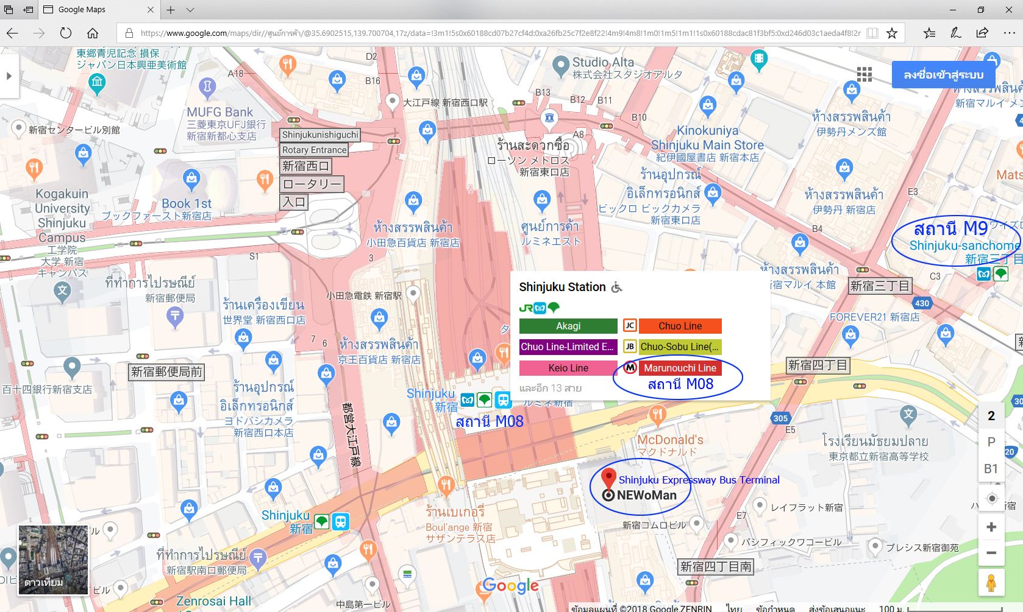
Task: Click the Pegman Street View icon
Action: [x=991, y=583]
